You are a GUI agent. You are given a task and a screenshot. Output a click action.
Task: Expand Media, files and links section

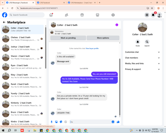click(x=142, y=64)
